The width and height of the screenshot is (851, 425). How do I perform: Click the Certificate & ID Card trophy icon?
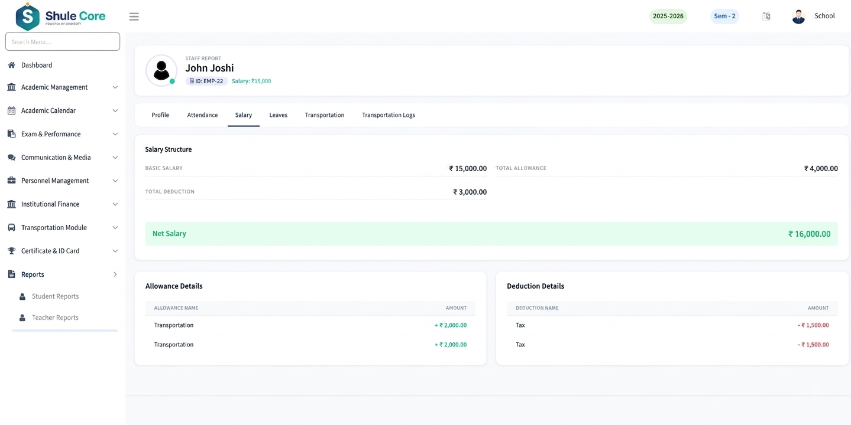[11, 251]
